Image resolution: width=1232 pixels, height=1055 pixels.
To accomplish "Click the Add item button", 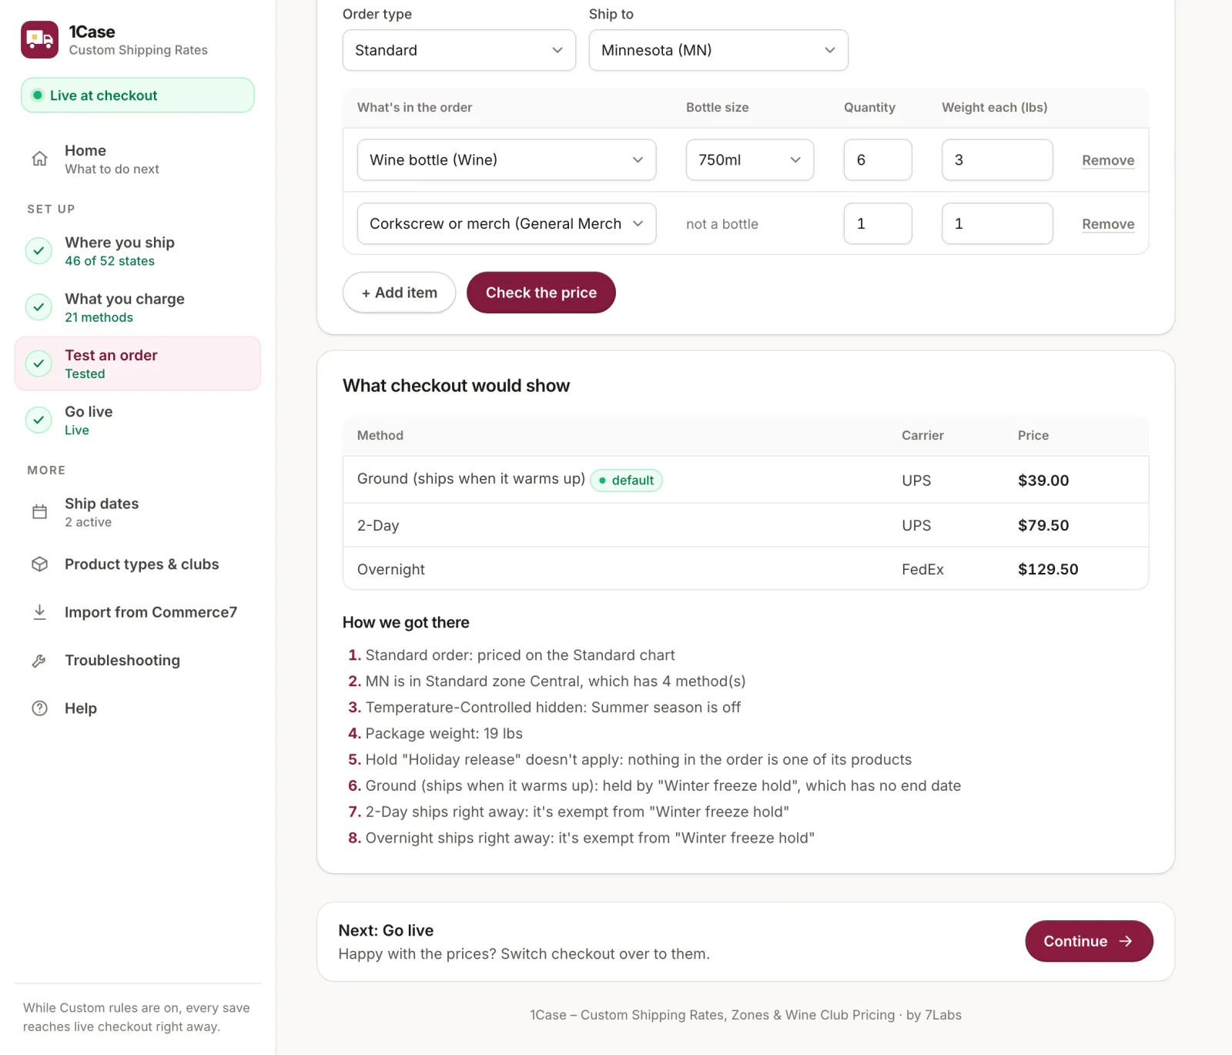I will (x=399, y=293).
